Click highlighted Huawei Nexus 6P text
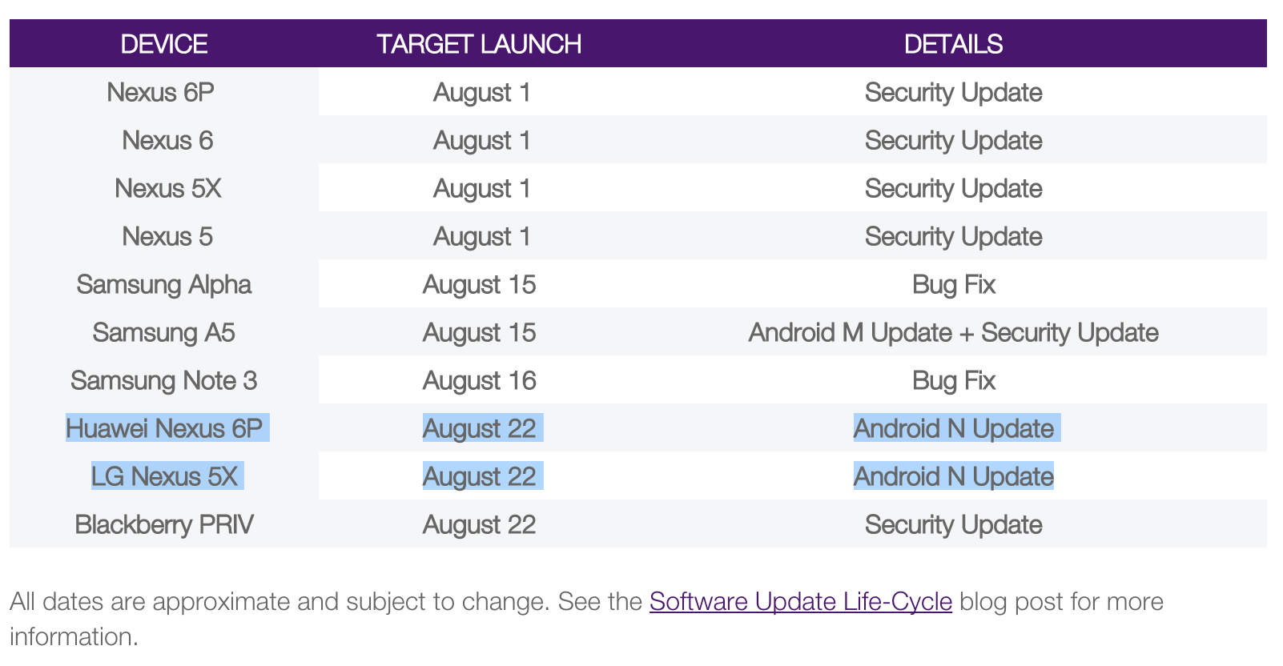 coord(164,428)
